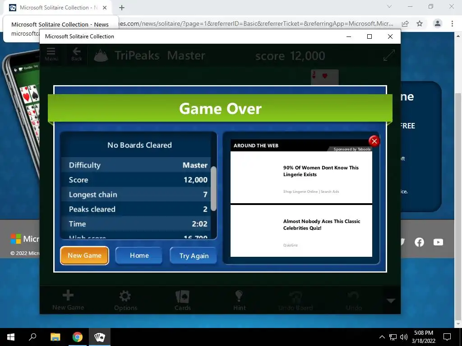Click the 3 of hearts card

(x=325, y=77)
